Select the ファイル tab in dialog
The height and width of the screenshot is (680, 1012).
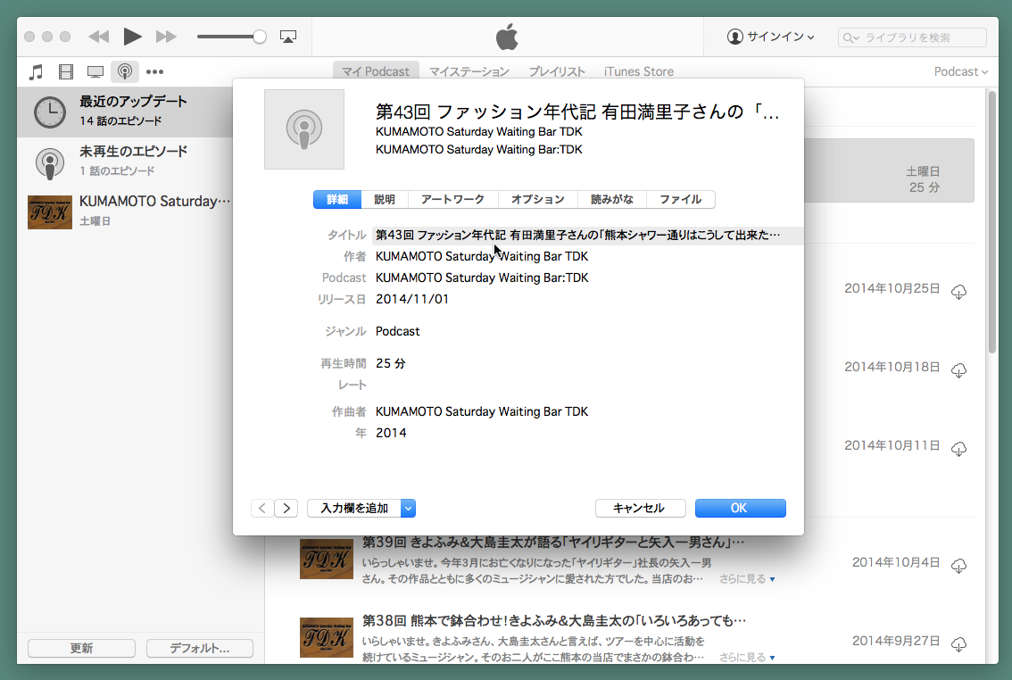680,199
